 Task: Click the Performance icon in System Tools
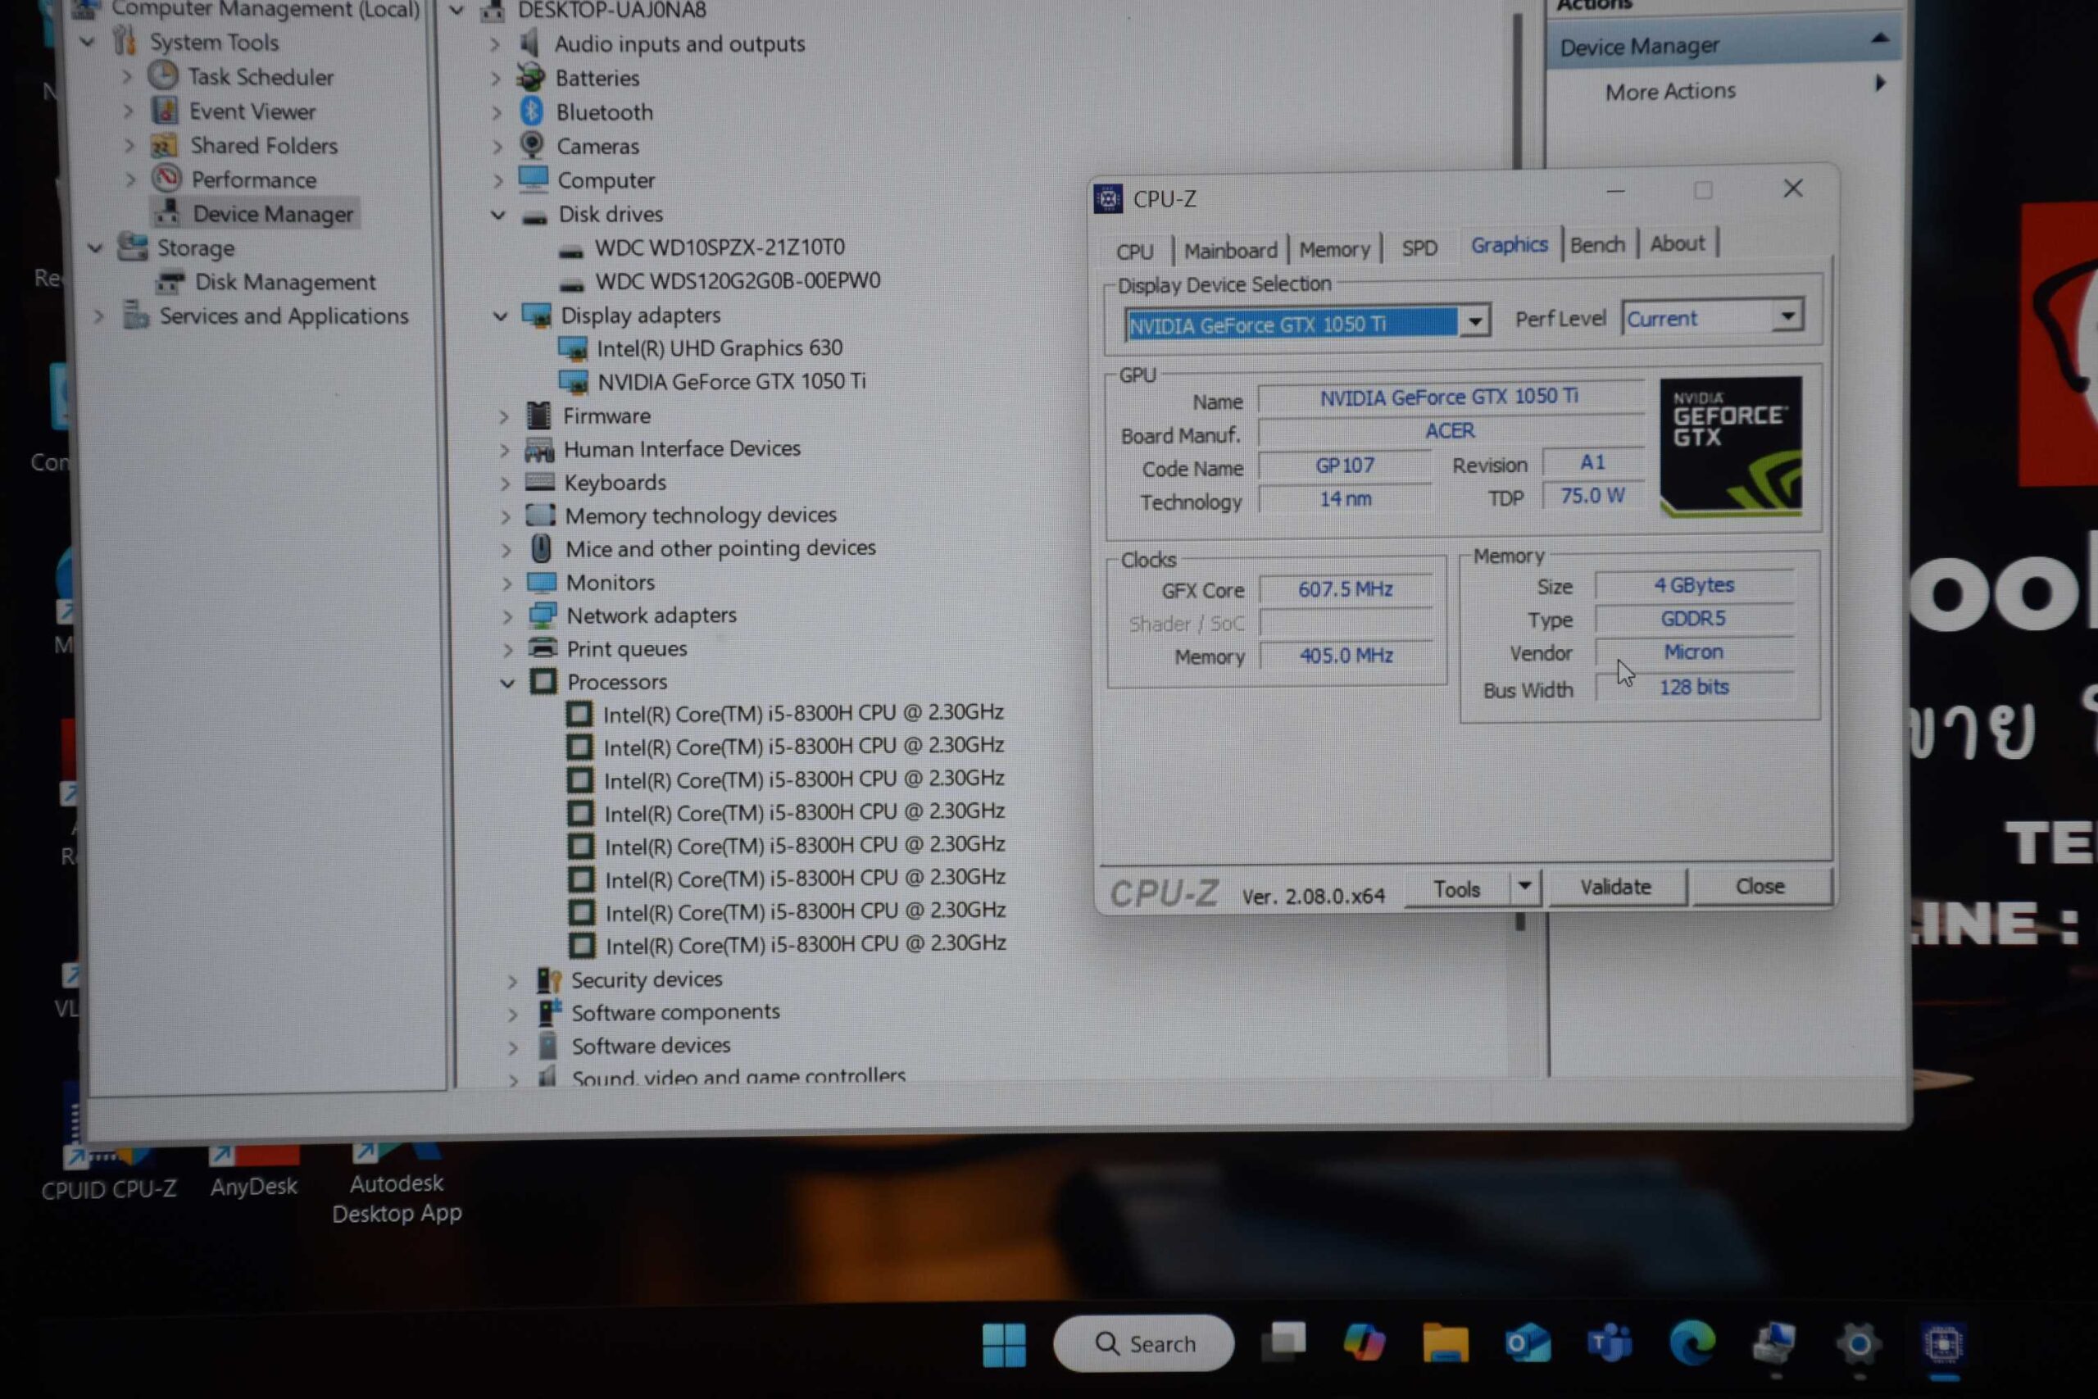tap(166, 179)
